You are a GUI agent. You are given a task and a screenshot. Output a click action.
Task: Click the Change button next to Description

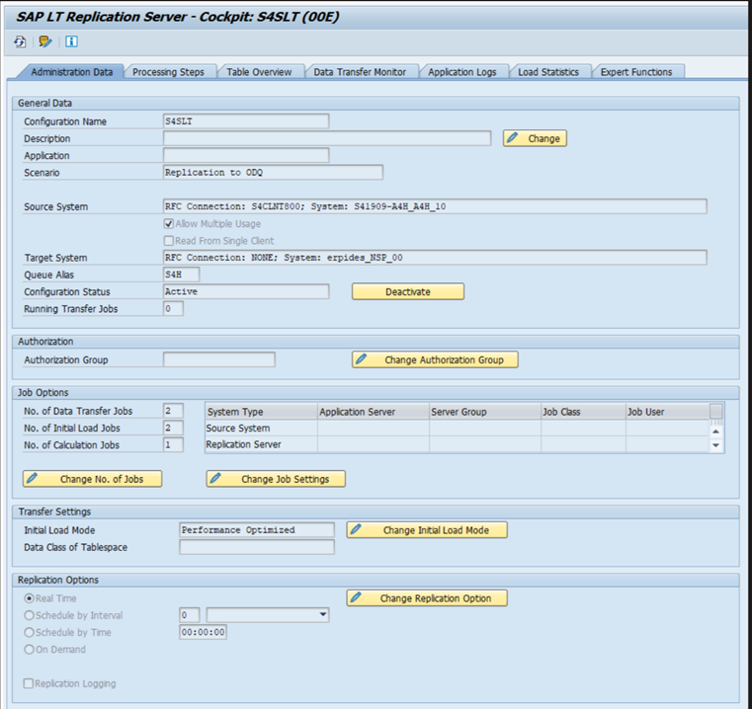535,138
